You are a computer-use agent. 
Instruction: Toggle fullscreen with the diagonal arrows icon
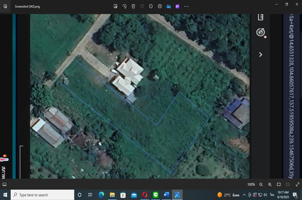tap(297, 184)
